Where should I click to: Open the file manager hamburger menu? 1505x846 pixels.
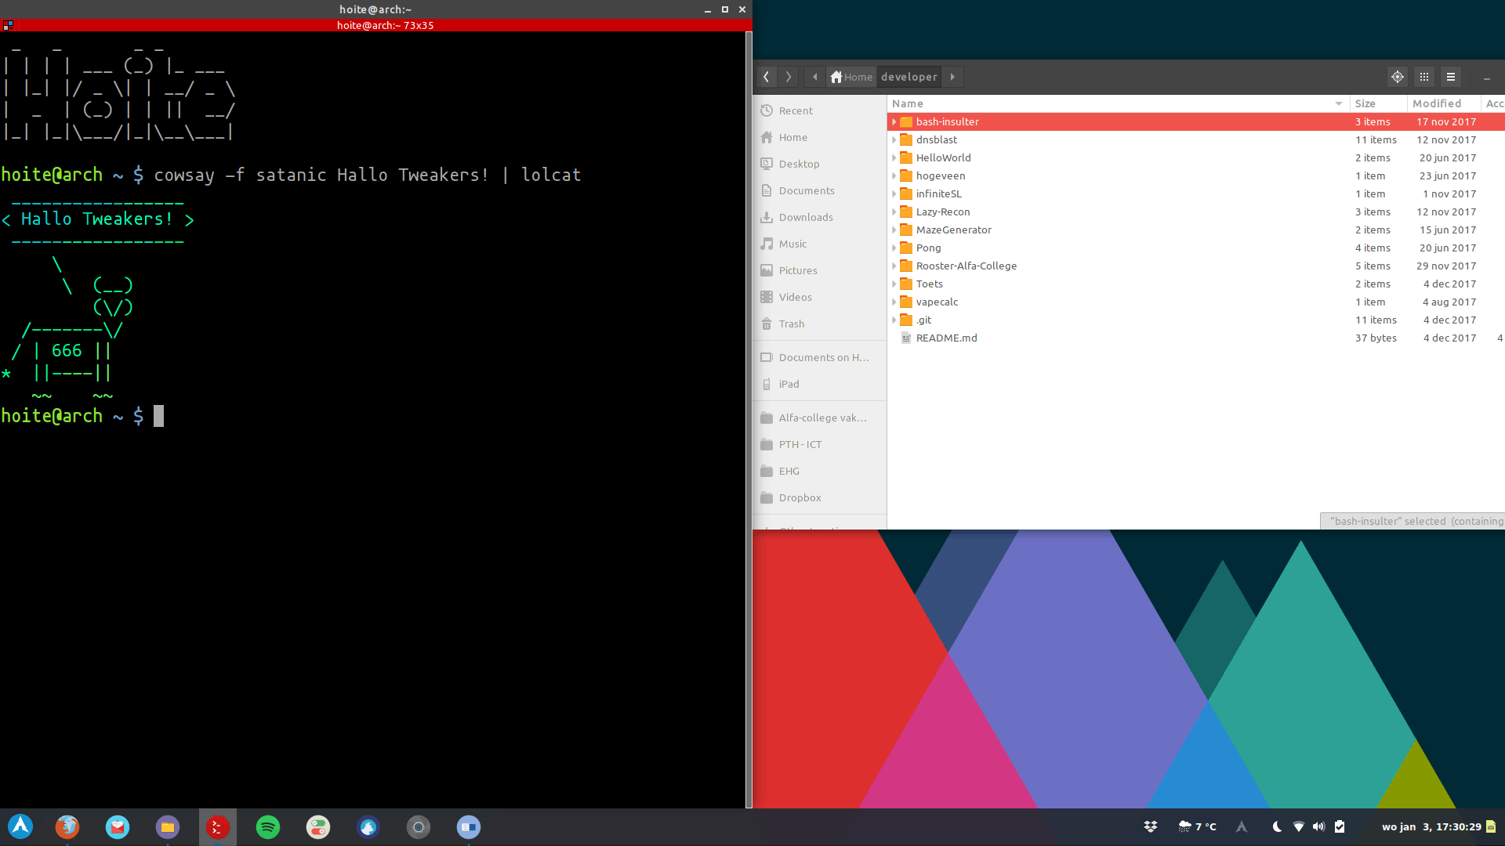[x=1451, y=77]
